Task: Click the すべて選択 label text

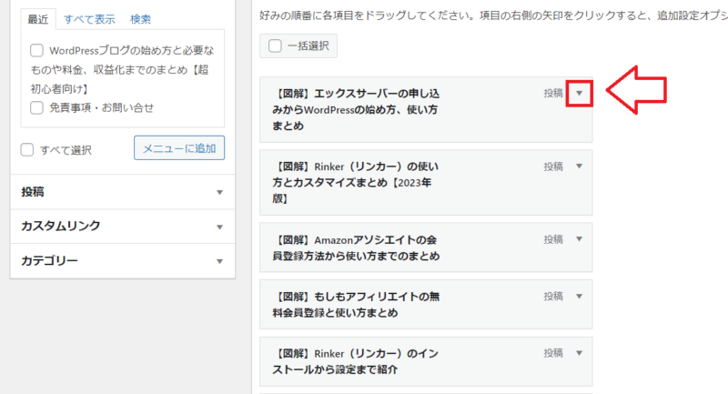Action: click(66, 150)
